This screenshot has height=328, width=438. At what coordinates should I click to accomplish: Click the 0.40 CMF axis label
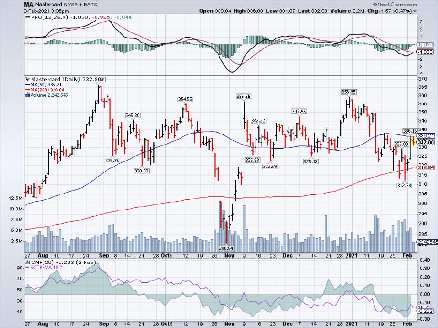425,260
